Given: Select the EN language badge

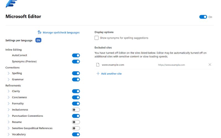Looking at the screenshot, I should pos(38,40).
